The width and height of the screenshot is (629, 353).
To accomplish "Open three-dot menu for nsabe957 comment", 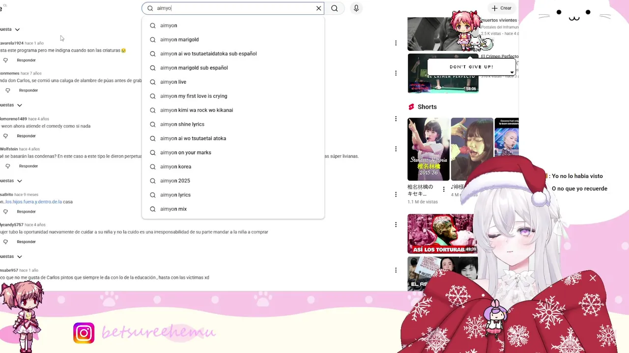I will pyautogui.click(x=396, y=270).
